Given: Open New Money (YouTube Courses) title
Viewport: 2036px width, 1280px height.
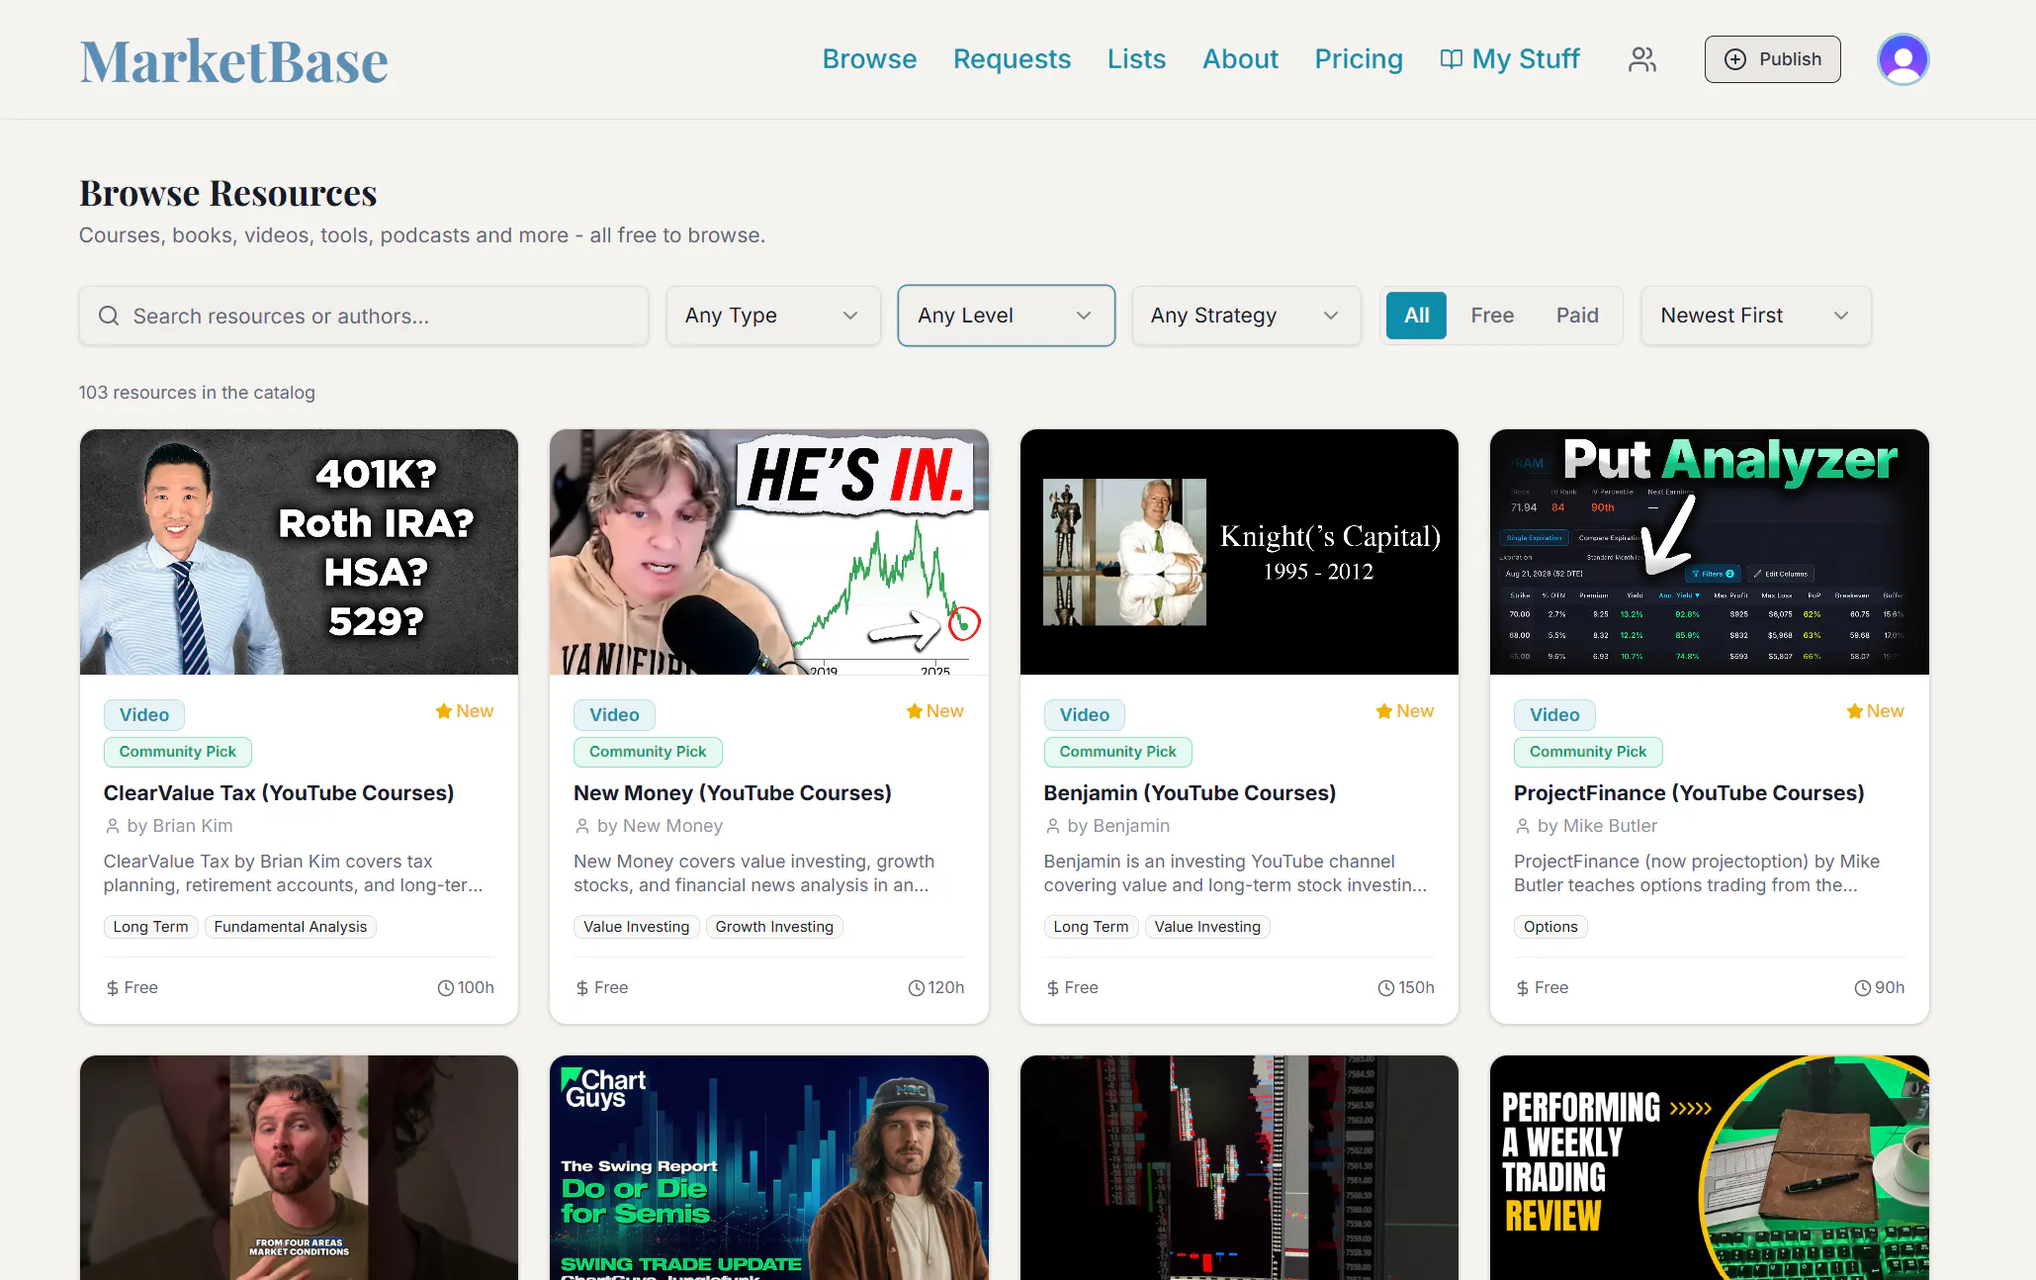Looking at the screenshot, I should click(x=733, y=793).
